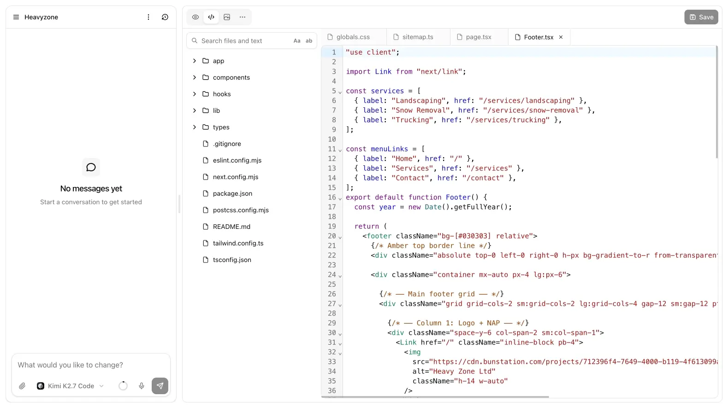The height and width of the screenshot is (408, 728).
Task: Start voice input with microphone icon
Action: pos(142,386)
